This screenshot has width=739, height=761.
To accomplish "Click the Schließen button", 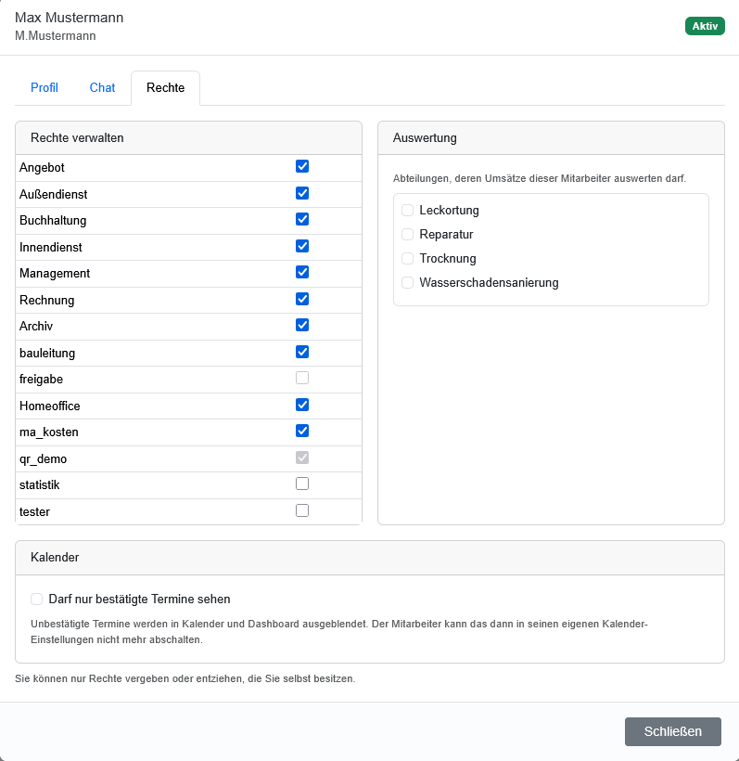I will pos(672,731).
